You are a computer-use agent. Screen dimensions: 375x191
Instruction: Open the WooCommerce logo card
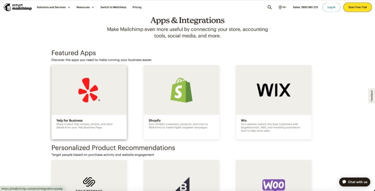274,176
